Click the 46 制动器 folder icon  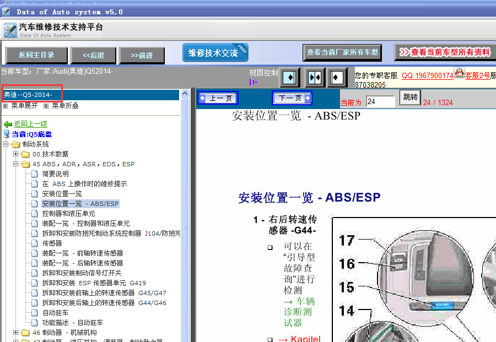pos(25,333)
